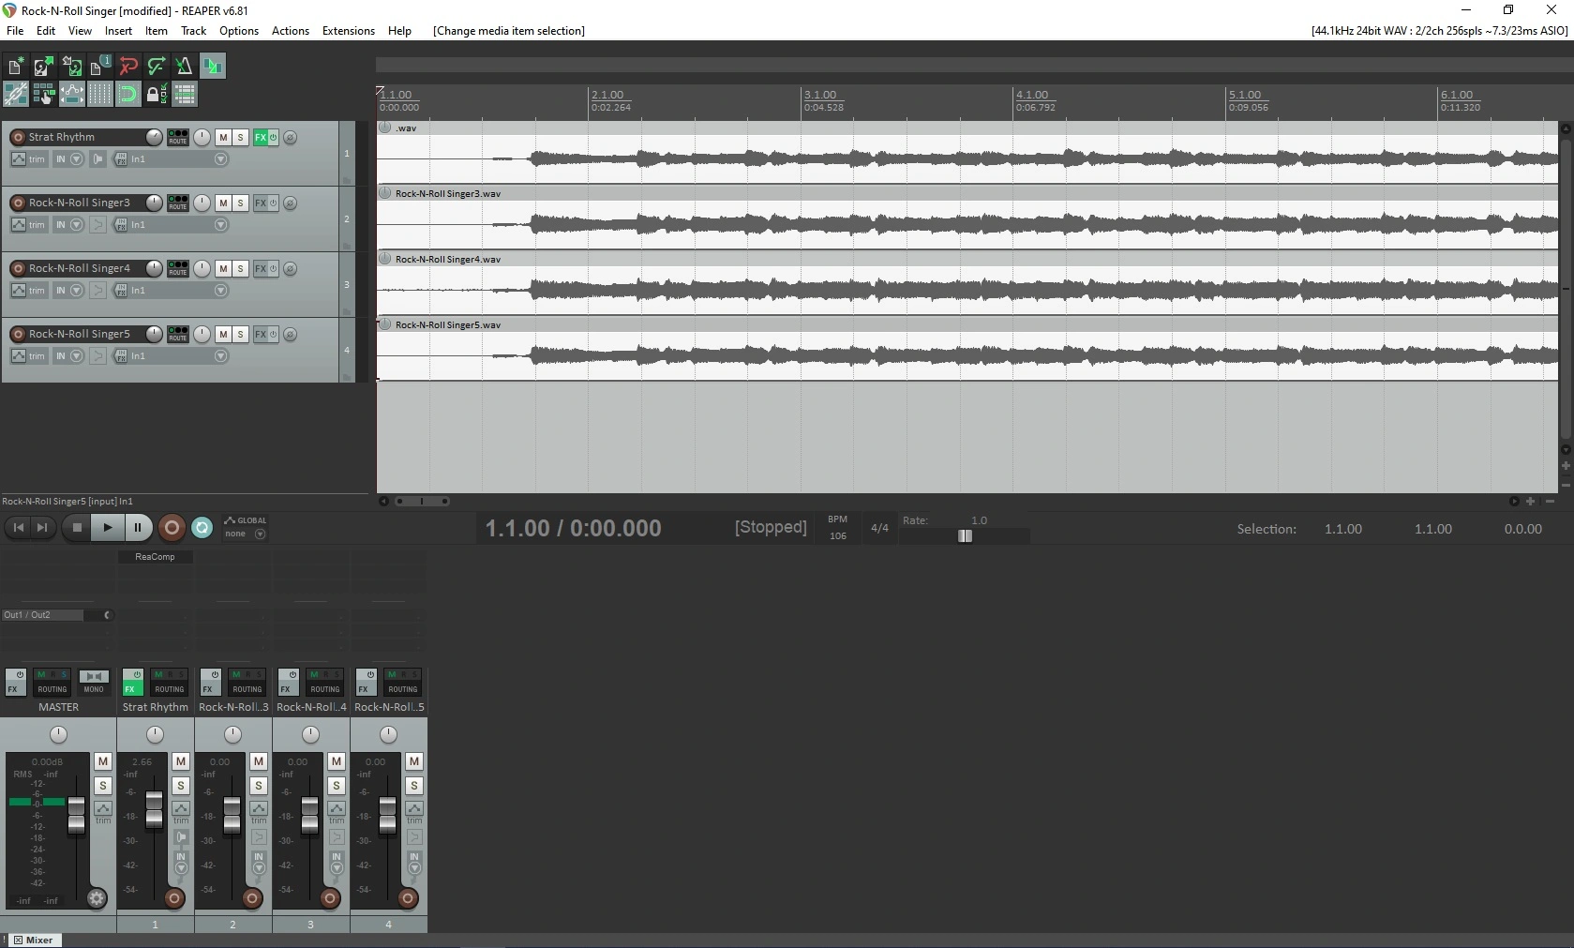Click the transport Stop button

[78, 528]
